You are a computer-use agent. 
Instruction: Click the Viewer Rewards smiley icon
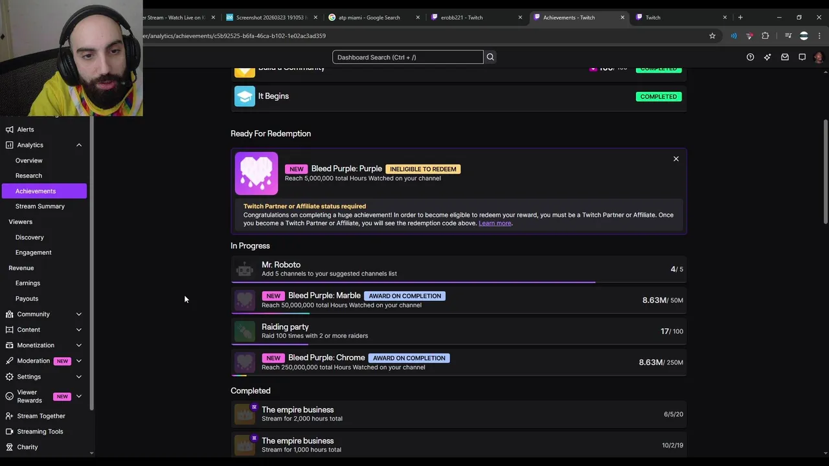click(9, 396)
